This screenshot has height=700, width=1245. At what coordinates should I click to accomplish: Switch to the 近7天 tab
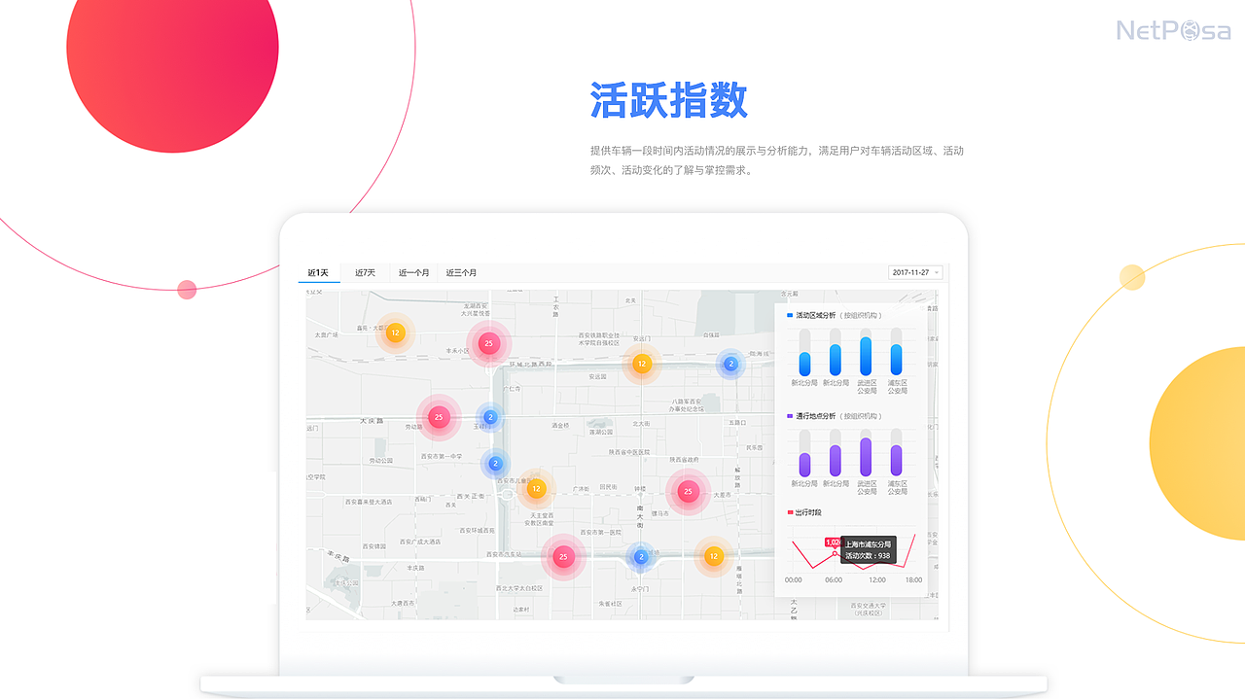(365, 273)
